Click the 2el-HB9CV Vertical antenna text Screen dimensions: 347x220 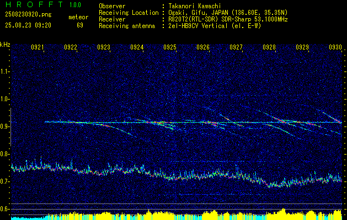(x=215, y=26)
